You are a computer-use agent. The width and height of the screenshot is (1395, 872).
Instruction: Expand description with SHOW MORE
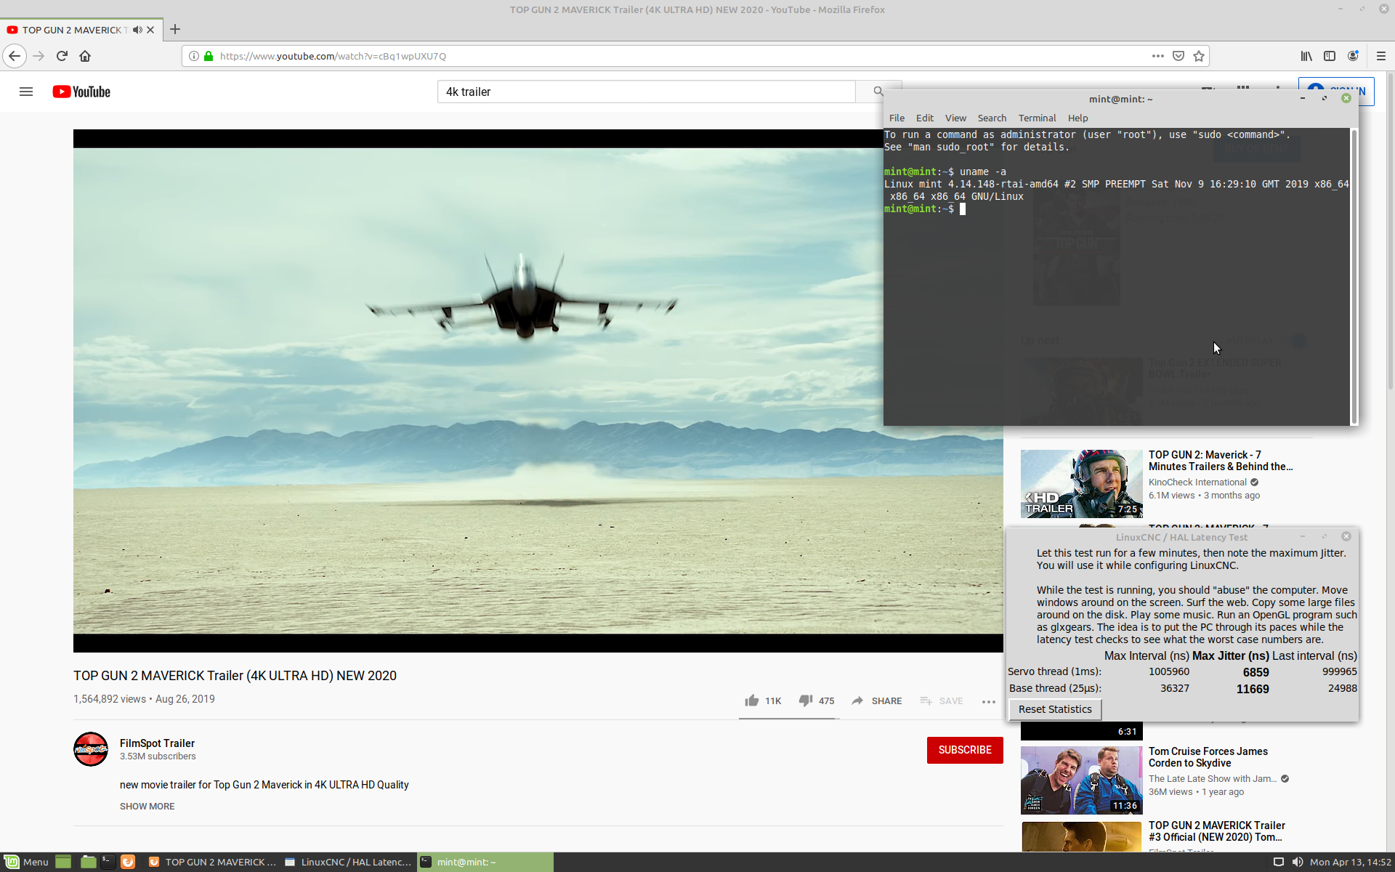(147, 806)
